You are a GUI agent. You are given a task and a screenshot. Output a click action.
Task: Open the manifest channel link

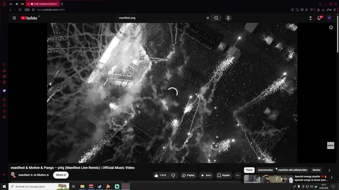coord(24,175)
